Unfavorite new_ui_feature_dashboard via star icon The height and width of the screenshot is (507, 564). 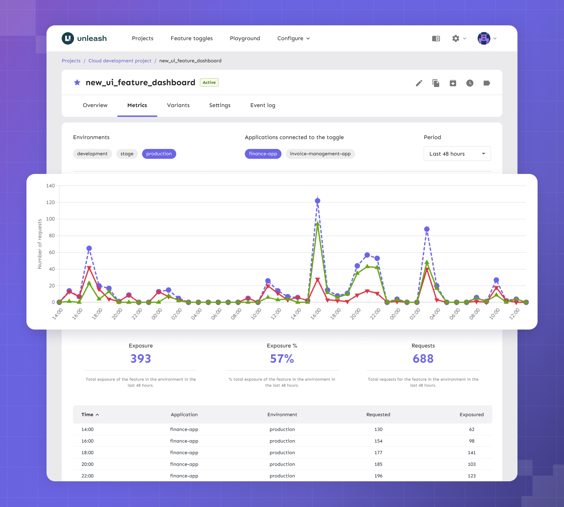coord(77,82)
